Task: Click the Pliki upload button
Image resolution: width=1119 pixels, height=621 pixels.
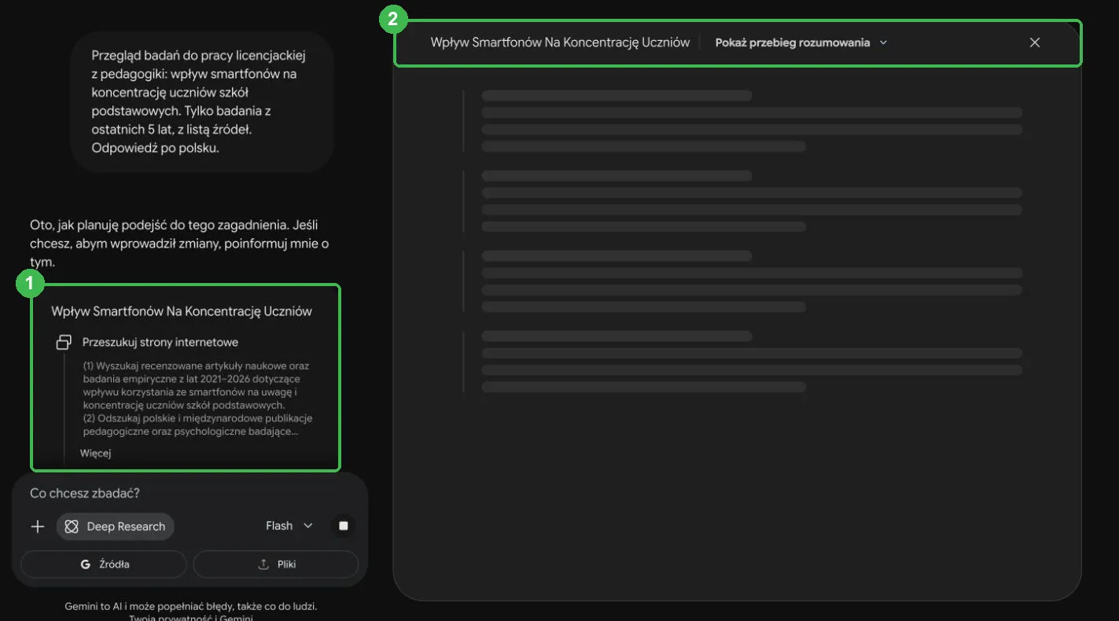Action: pos(276,564)
